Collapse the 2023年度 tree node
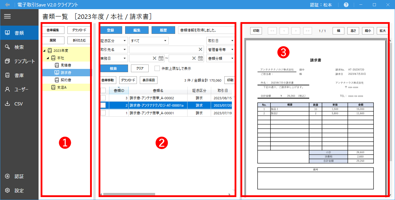Viewport: 395px width, 200px height. pos(44,51)
